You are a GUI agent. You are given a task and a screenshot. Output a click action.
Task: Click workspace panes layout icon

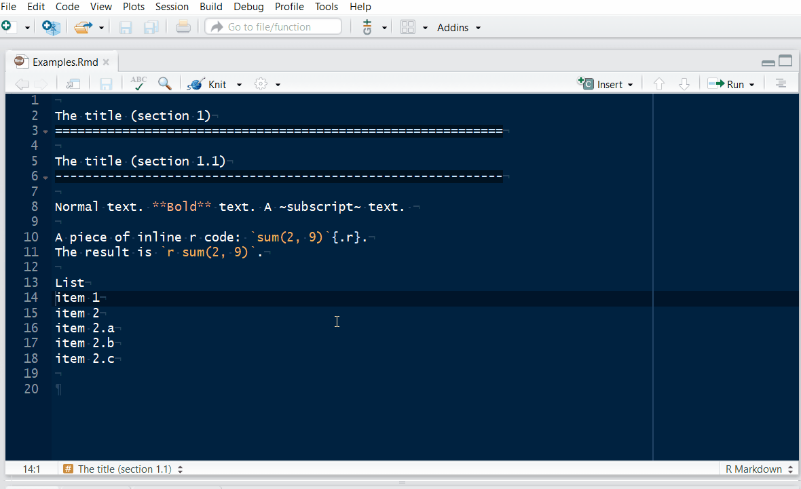408,27
